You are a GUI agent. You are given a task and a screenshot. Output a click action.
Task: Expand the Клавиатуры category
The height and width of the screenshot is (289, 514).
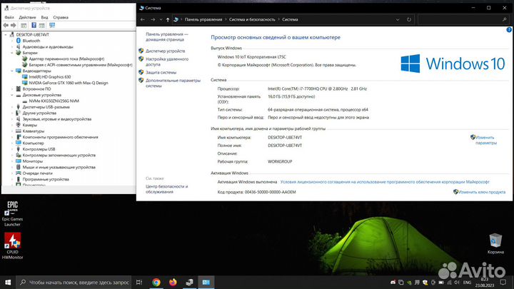12,131
